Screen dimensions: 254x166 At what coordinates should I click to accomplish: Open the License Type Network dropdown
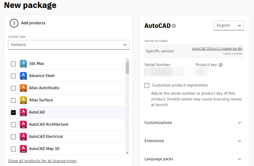[x=68, y=45]
